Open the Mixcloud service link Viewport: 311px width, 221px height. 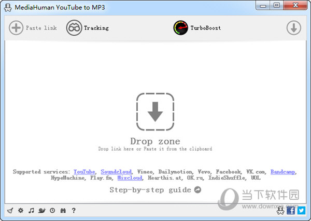tap(130, 178)
